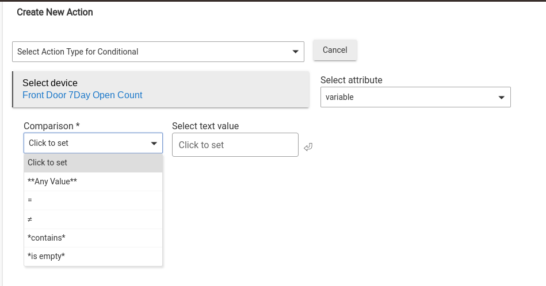546x286 pixels.
Task: Click the arrow of the Action Type dropdown
Action: tap(296, 52)
